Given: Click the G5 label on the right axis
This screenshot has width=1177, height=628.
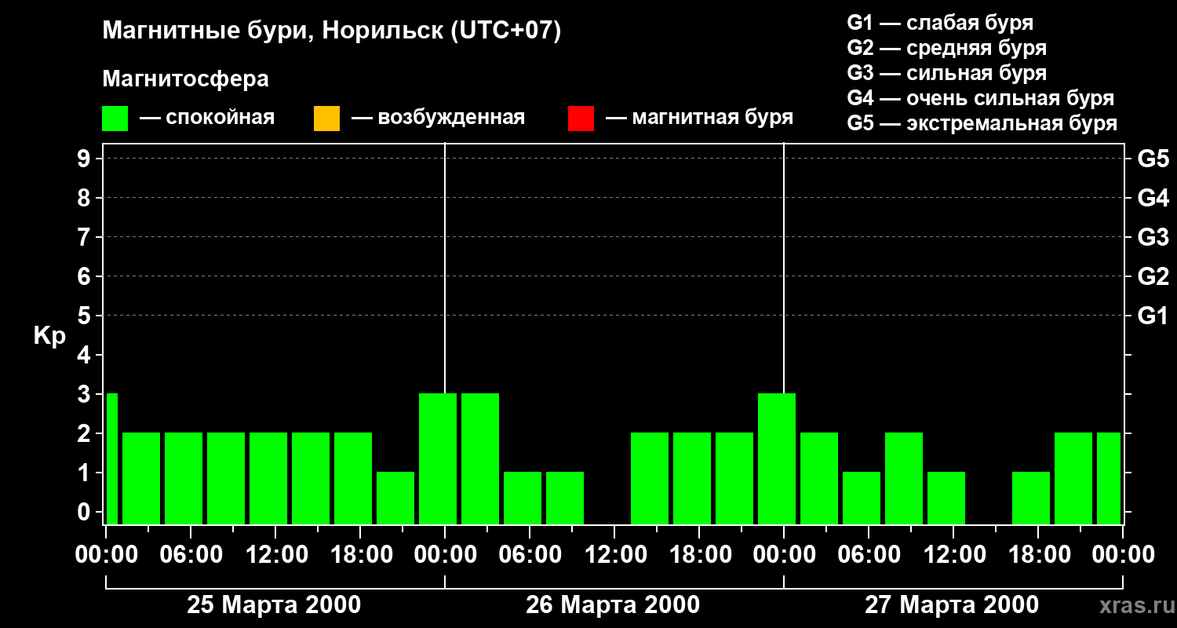Looking at the screenshot, I should [x=1153, y=159].
